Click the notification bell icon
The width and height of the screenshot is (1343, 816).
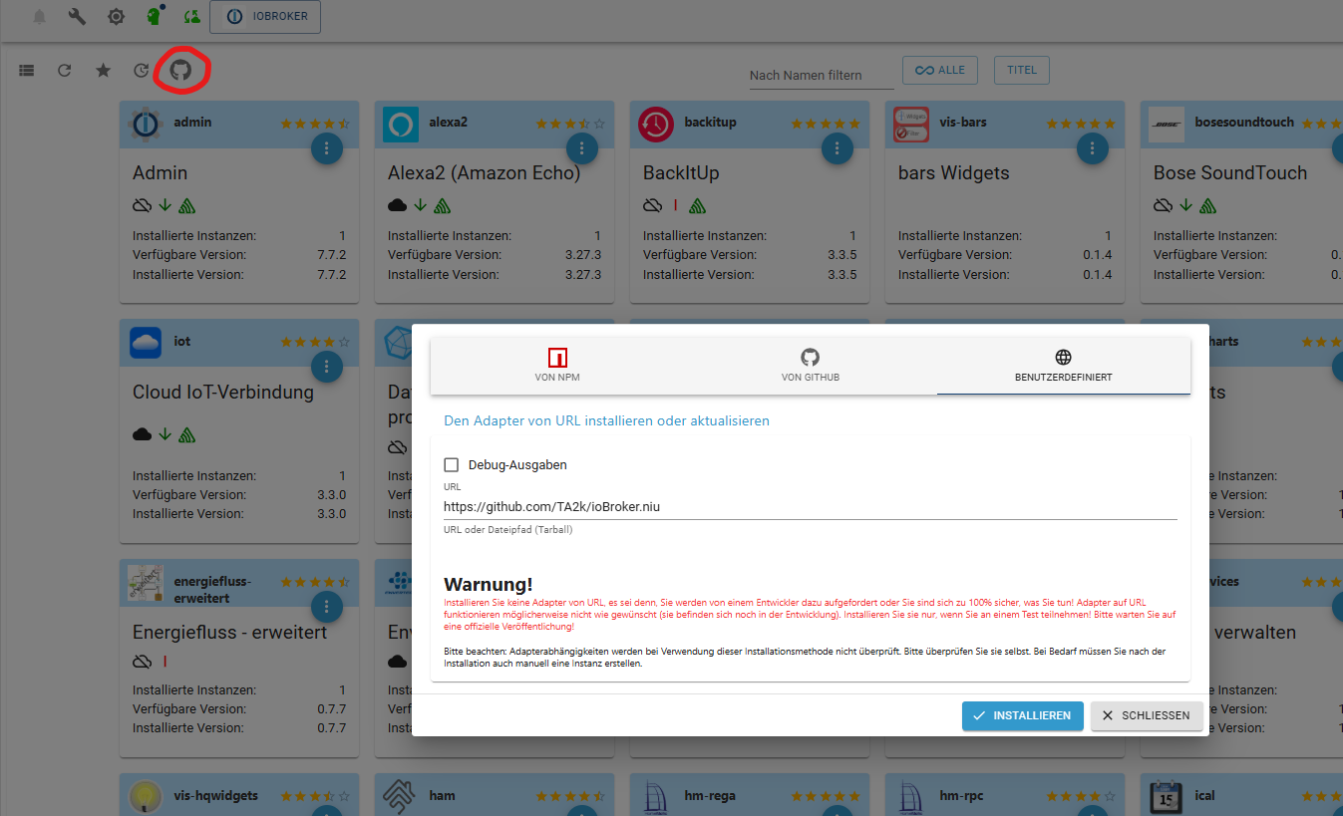(40, 17)
